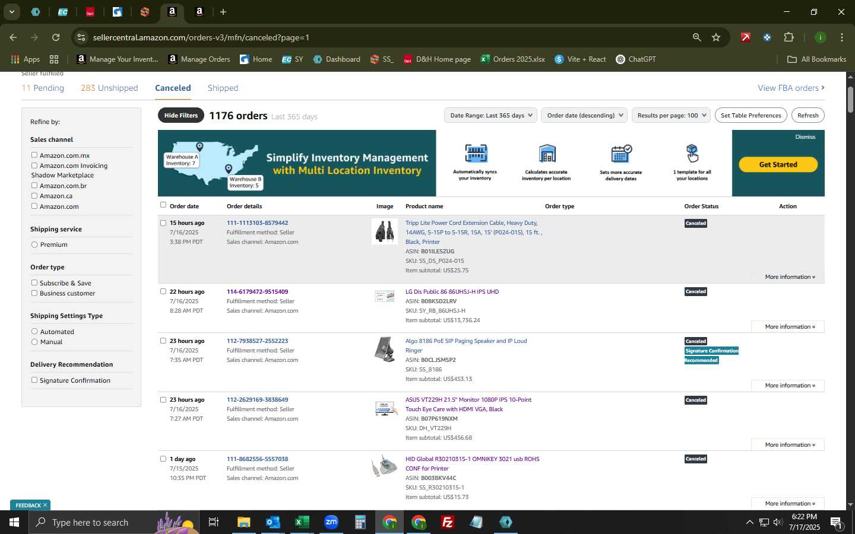This screenshot has height=534, width=855.
Task: Open the Vite + React bookmark
Action: (580, 59)
